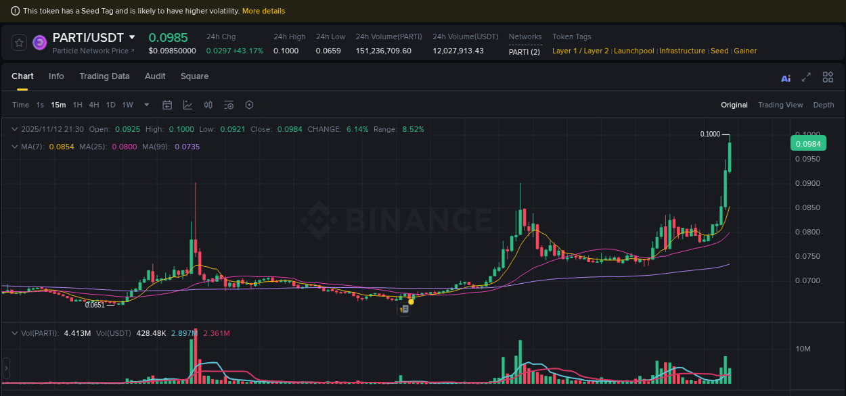Open chart settings via the hexagon icon
The height and width of the screenshot is (396, 846).
pos(249,105)
